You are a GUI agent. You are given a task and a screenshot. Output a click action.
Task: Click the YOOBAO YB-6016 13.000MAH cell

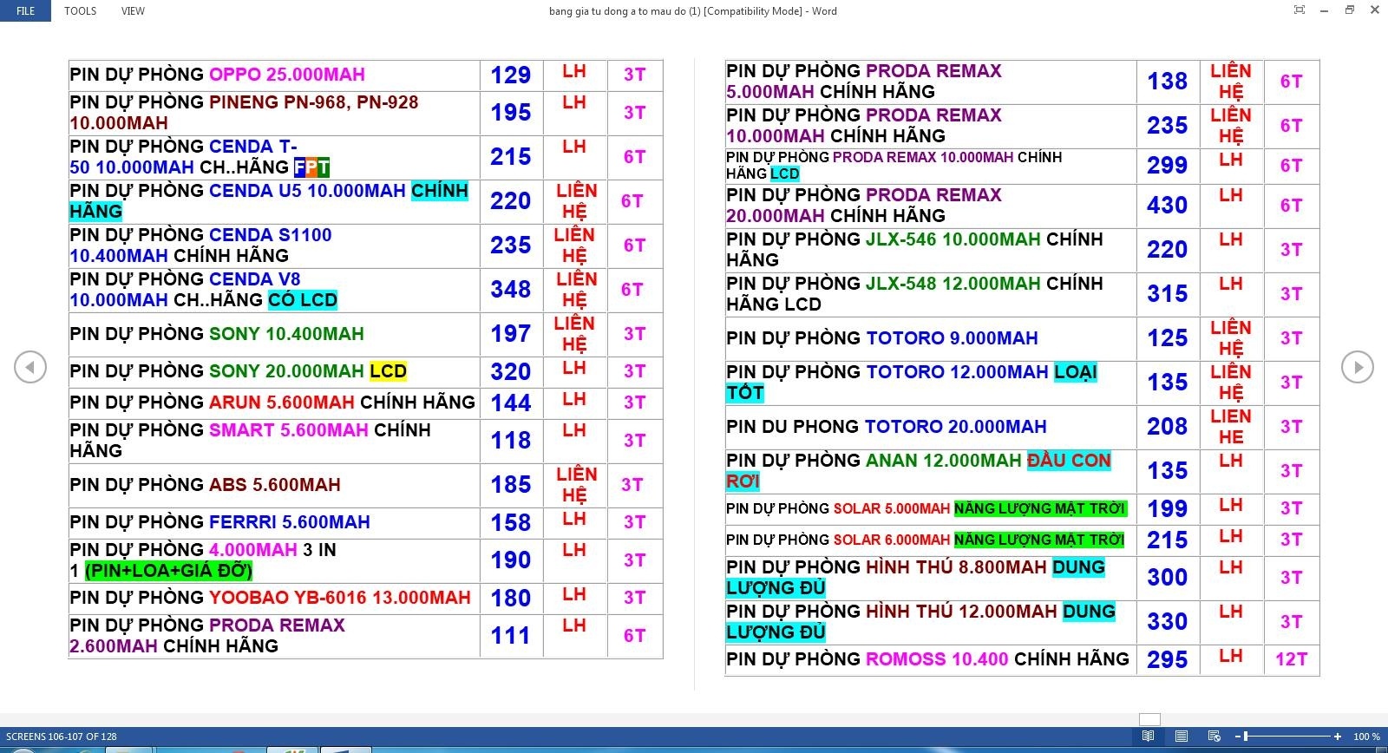(x=274, y=598)
